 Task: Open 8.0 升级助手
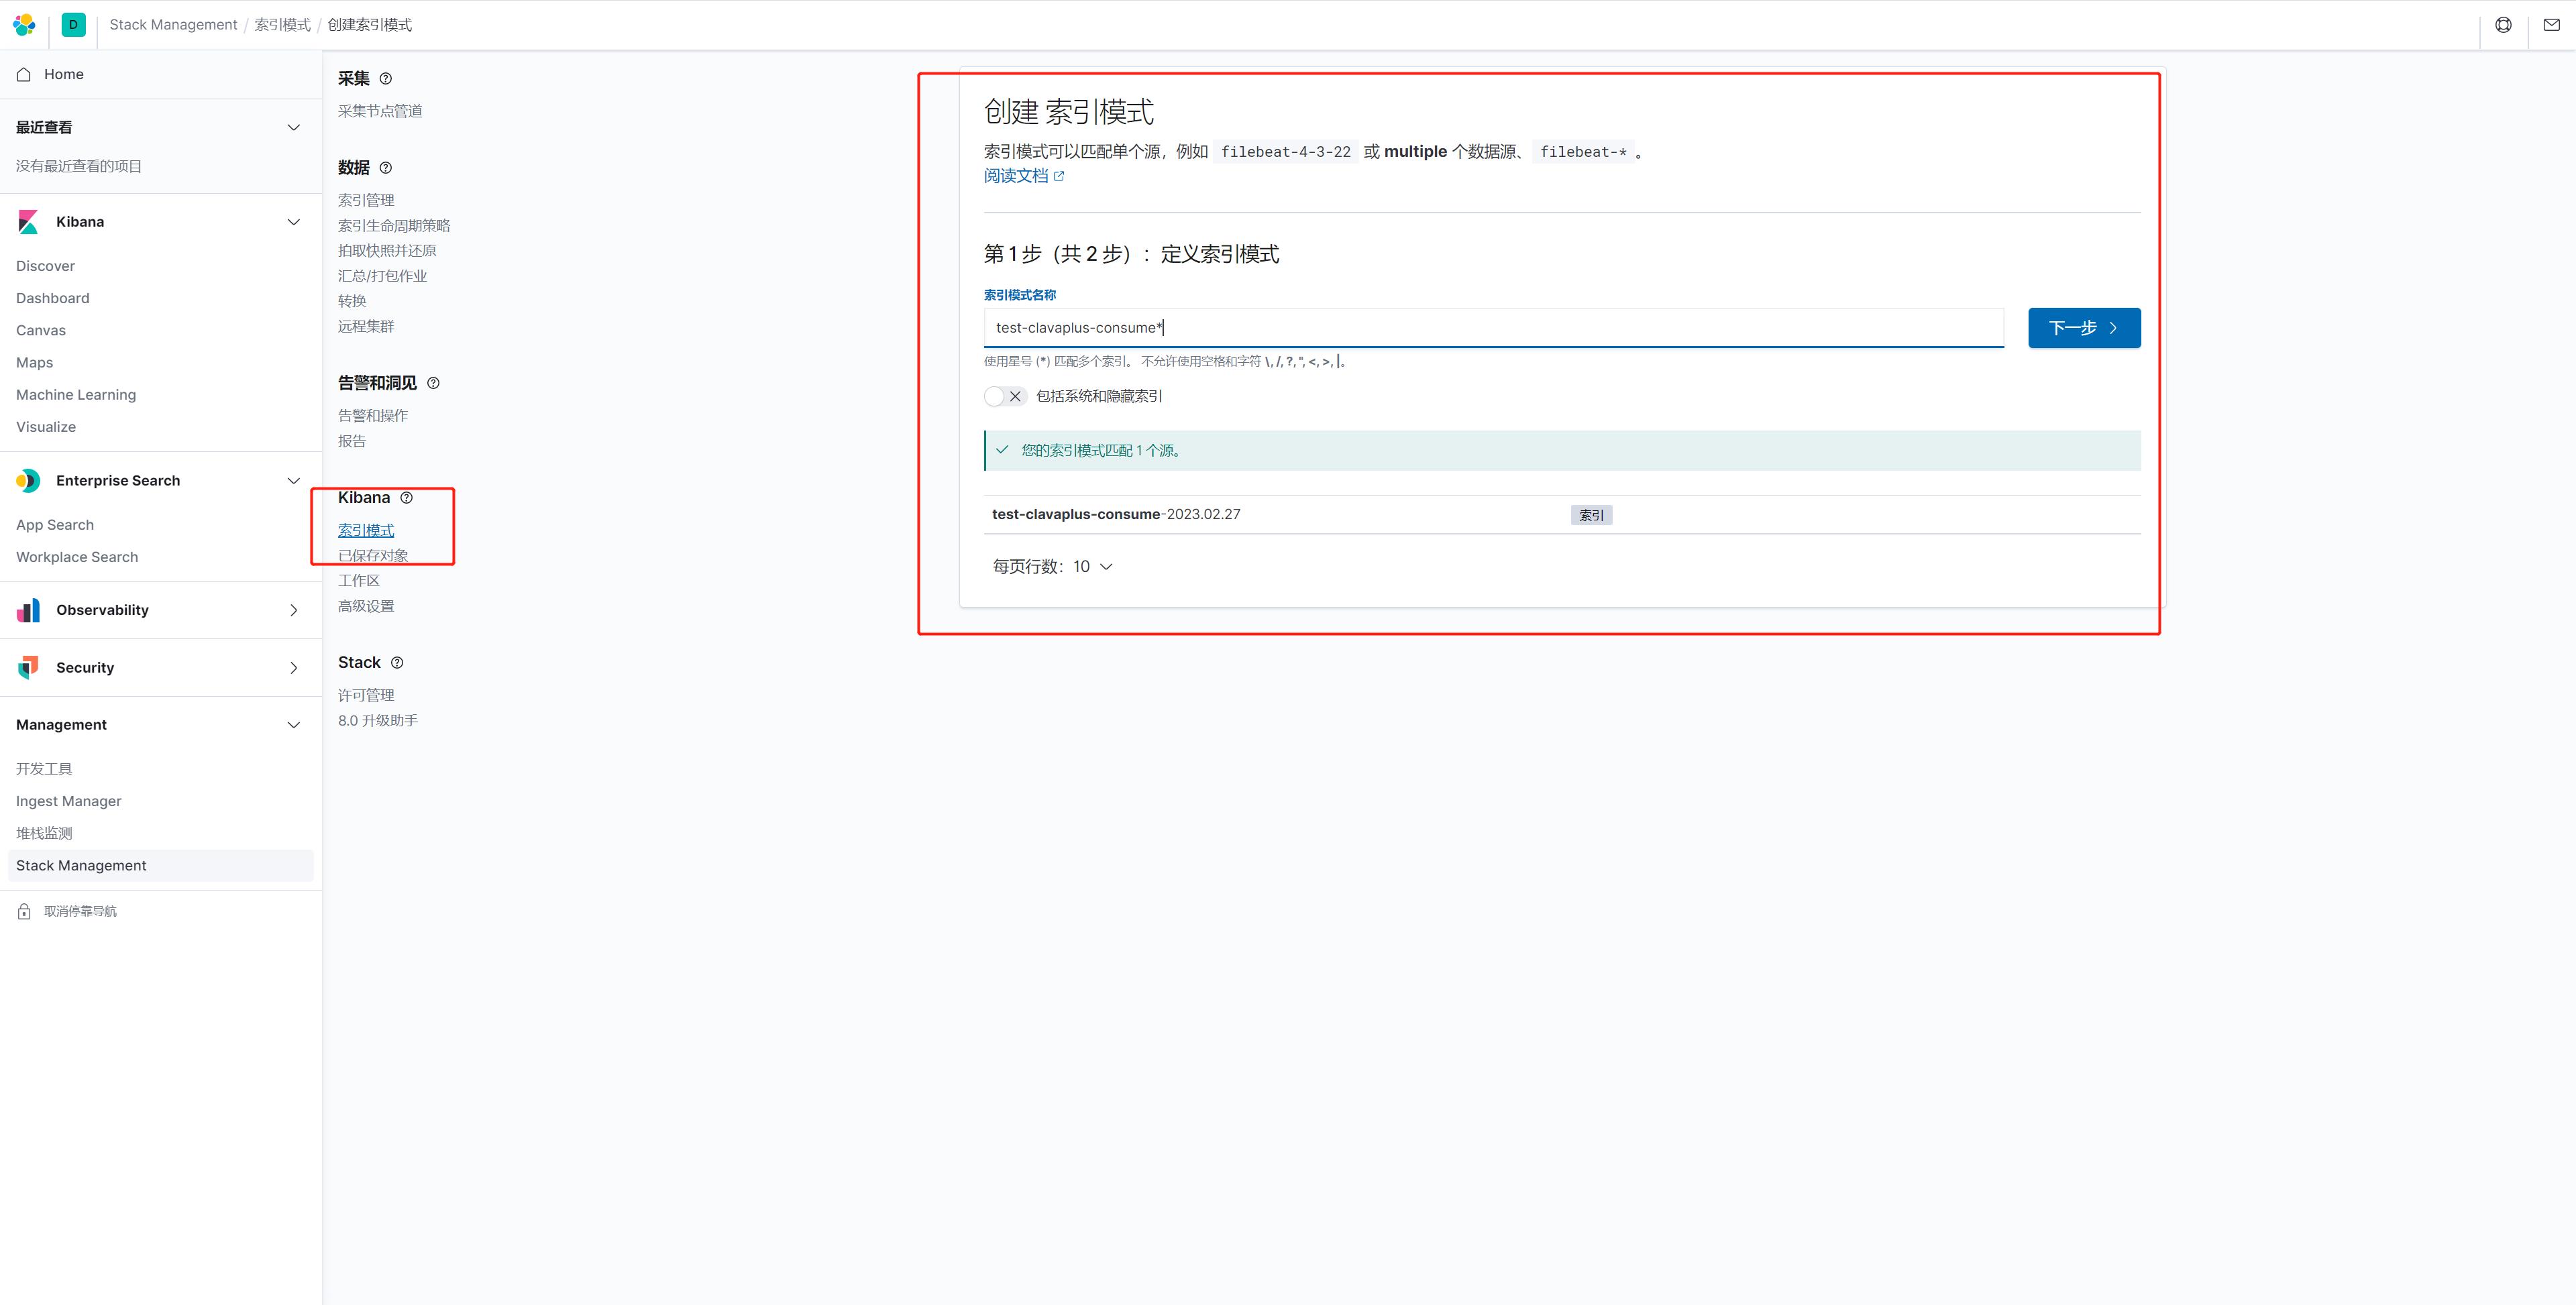click(378, 721)
